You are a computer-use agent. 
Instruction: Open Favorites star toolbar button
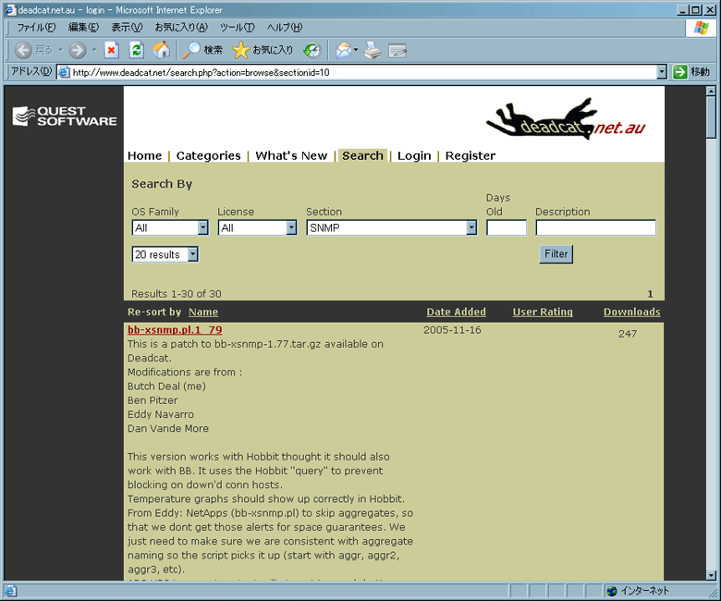click(x=263, y=50)
